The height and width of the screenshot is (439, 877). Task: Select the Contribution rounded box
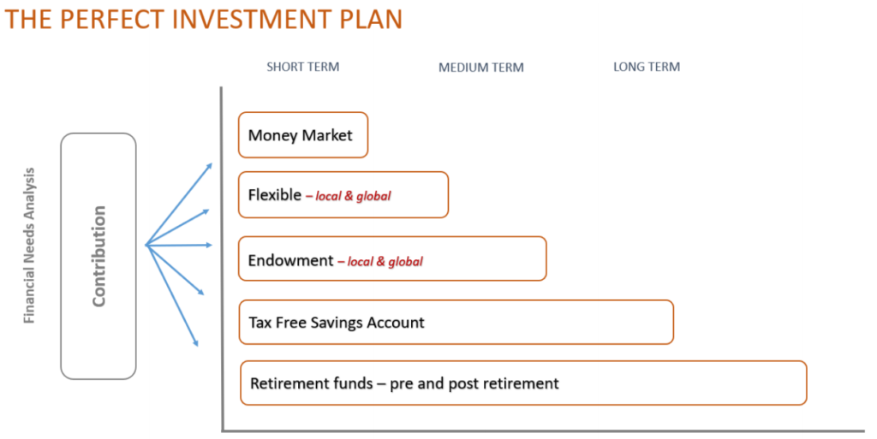pyautogui.click(x=98, y=256)
